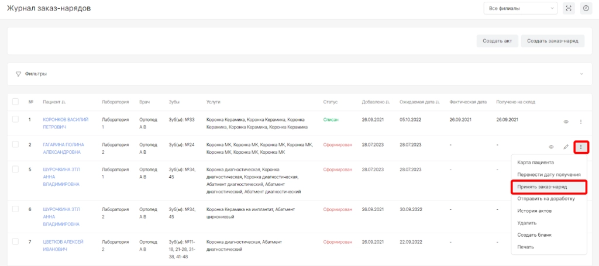The image size is (599, 266).
Task: Select Отправить на доработку menu item
Action: tap(546, 198)
